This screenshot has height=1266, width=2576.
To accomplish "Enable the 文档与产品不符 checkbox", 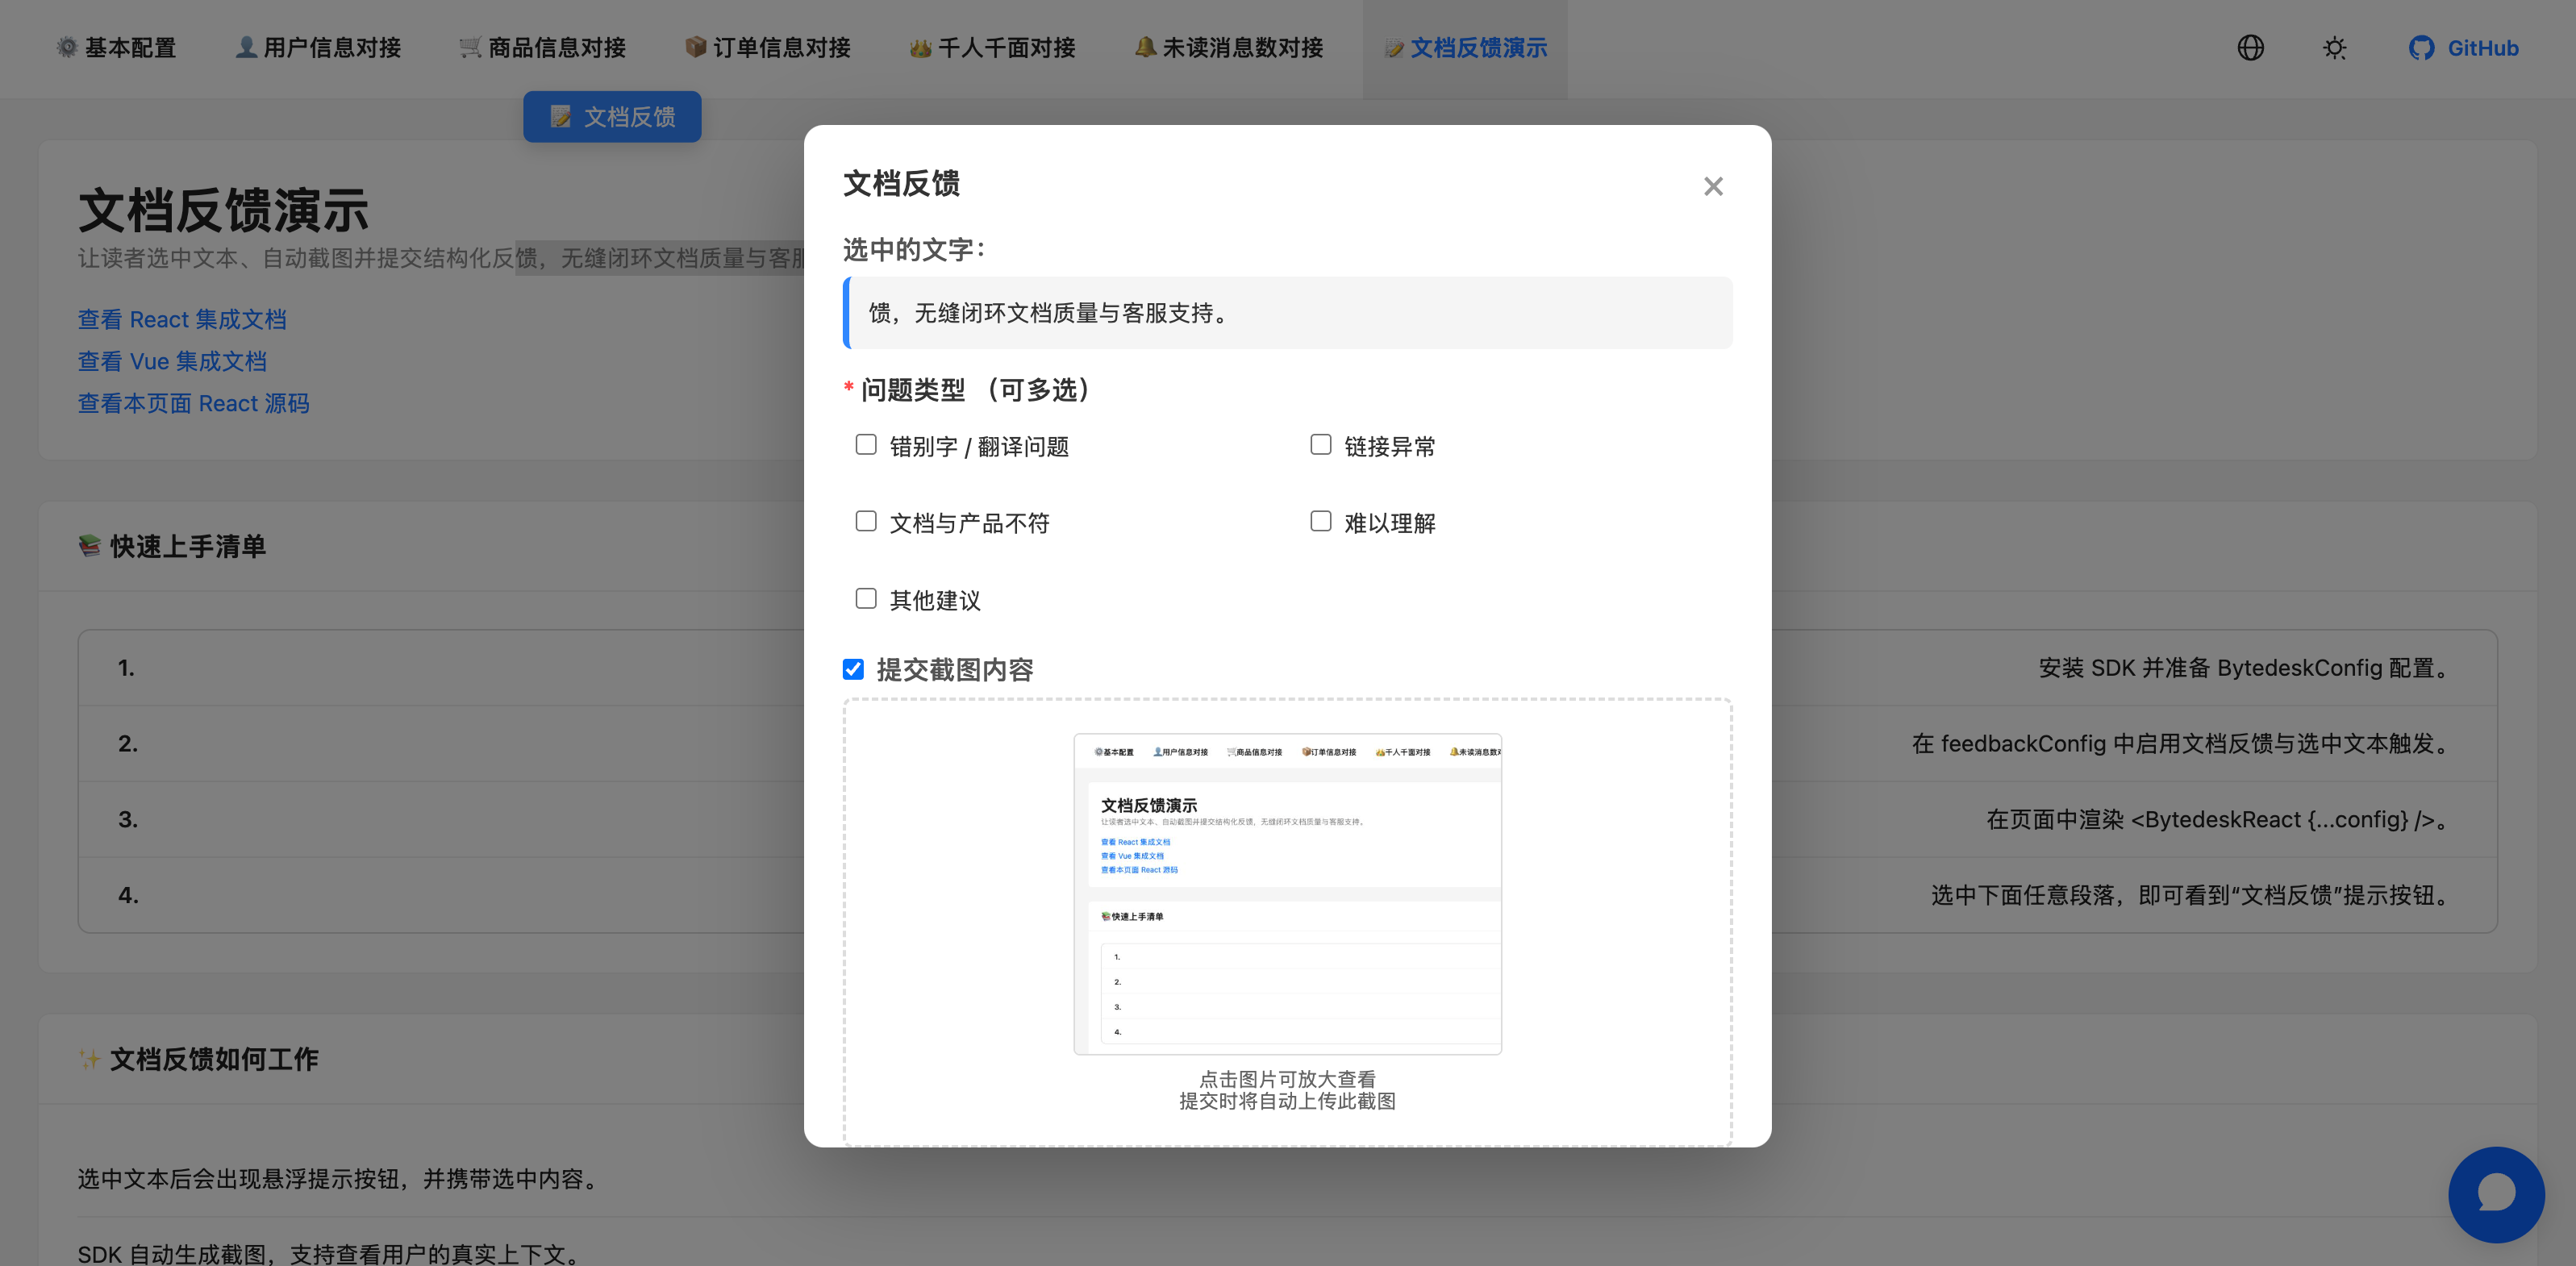I will click(x=866, y=522).
